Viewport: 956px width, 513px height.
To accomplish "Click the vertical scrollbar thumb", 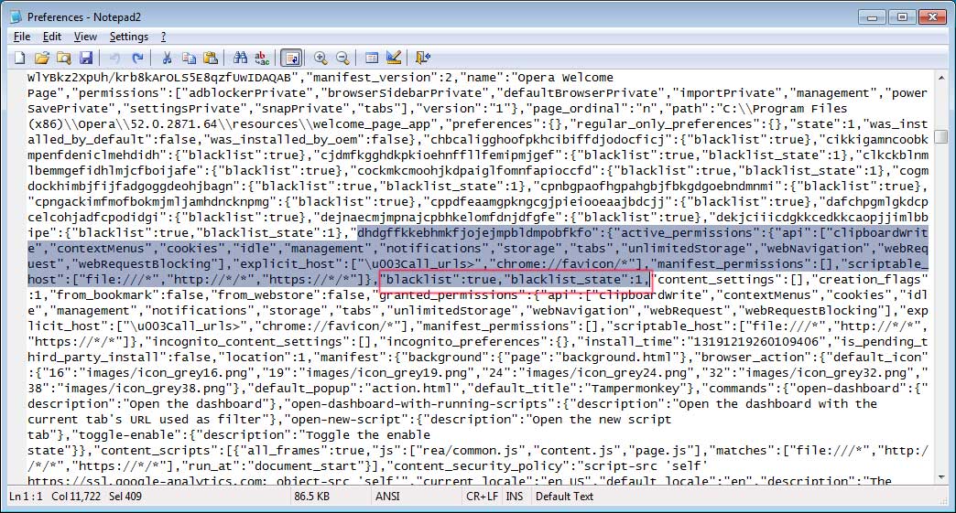I will (941, 136).
